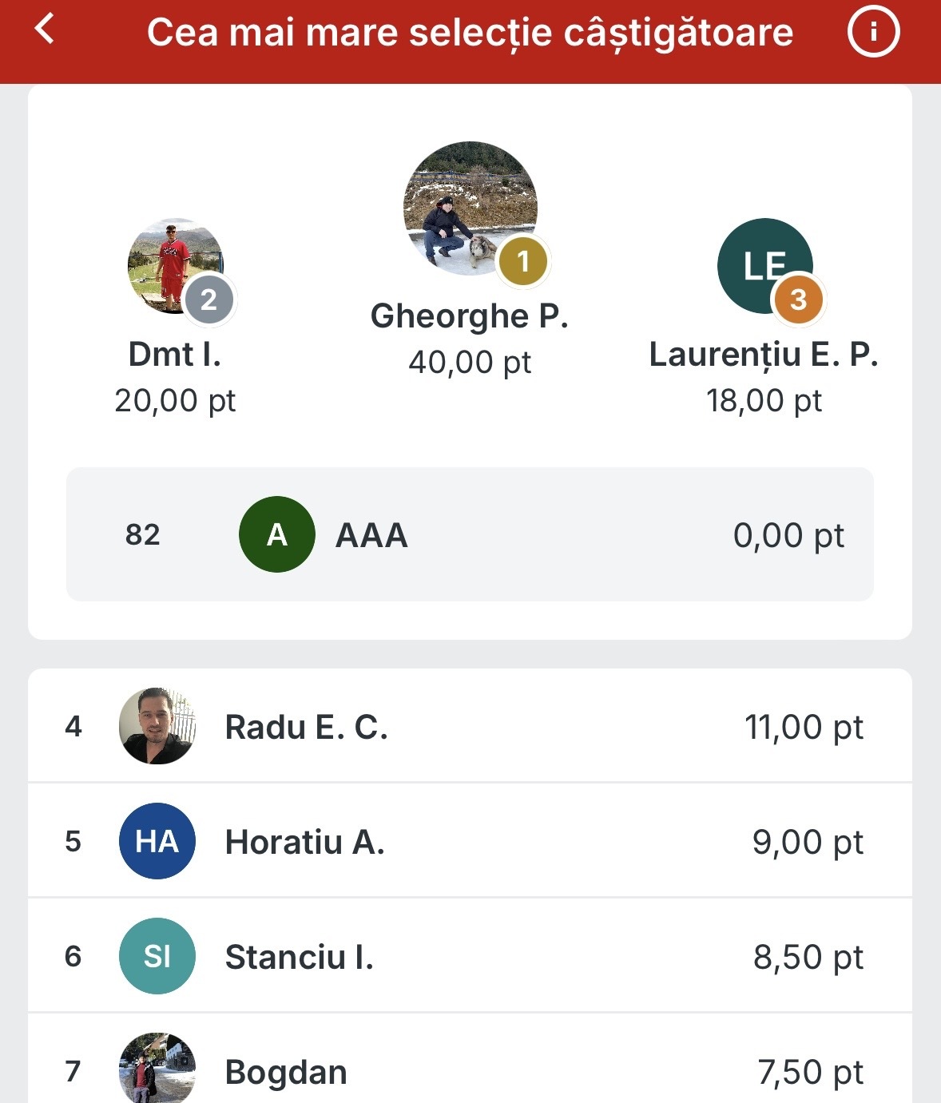Select Stanciu I. leaderboard row
The height and width of the screenshot is (1103, 941).
coord(470,956)
